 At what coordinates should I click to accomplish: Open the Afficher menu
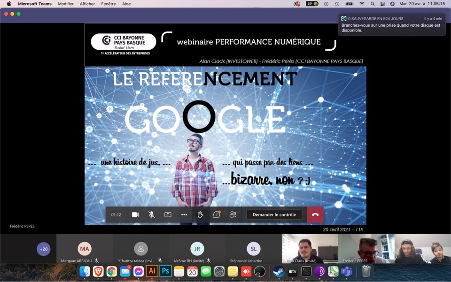tap(87, 4)
